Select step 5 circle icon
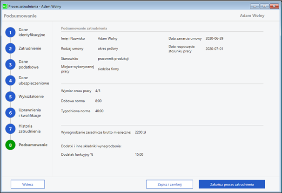 tap(10, 96)
